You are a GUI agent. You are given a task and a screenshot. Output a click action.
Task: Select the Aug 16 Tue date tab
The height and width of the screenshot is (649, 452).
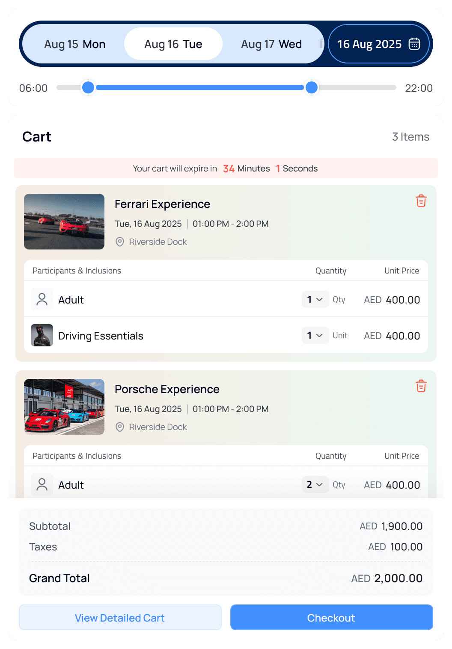(x=173, y=44)
